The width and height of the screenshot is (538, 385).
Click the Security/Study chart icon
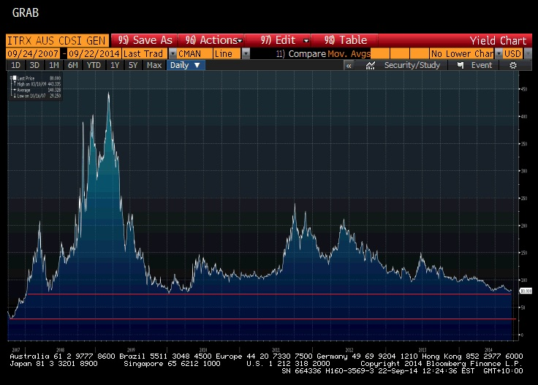(412, 65)
